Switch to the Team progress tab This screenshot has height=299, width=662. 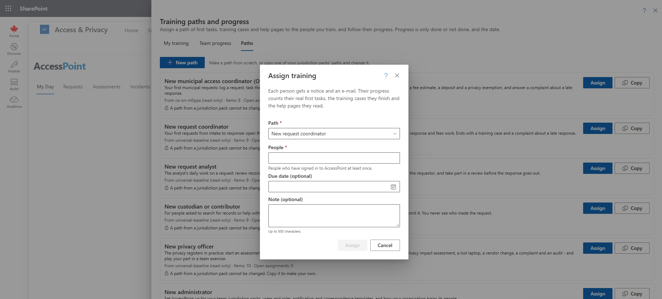pyautogui.click(x=215, y=43)
